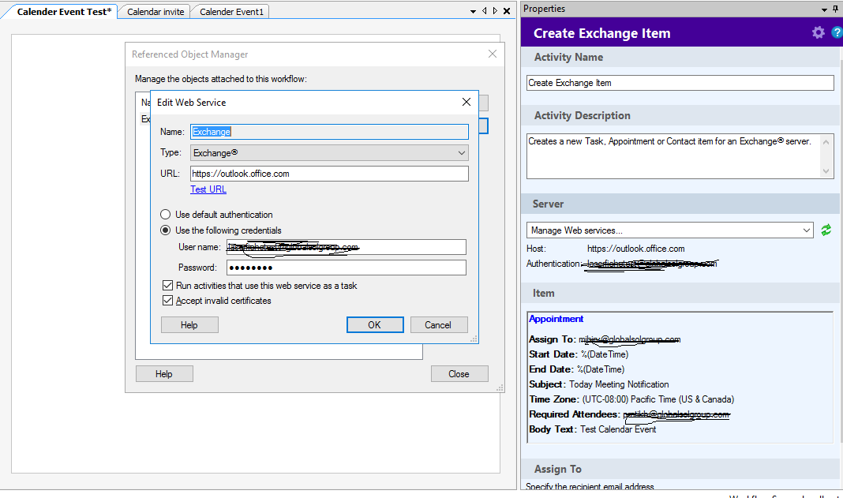Uncheck Run activities as a task
This screenshot has height=498, width=843.
coord(167,286)
